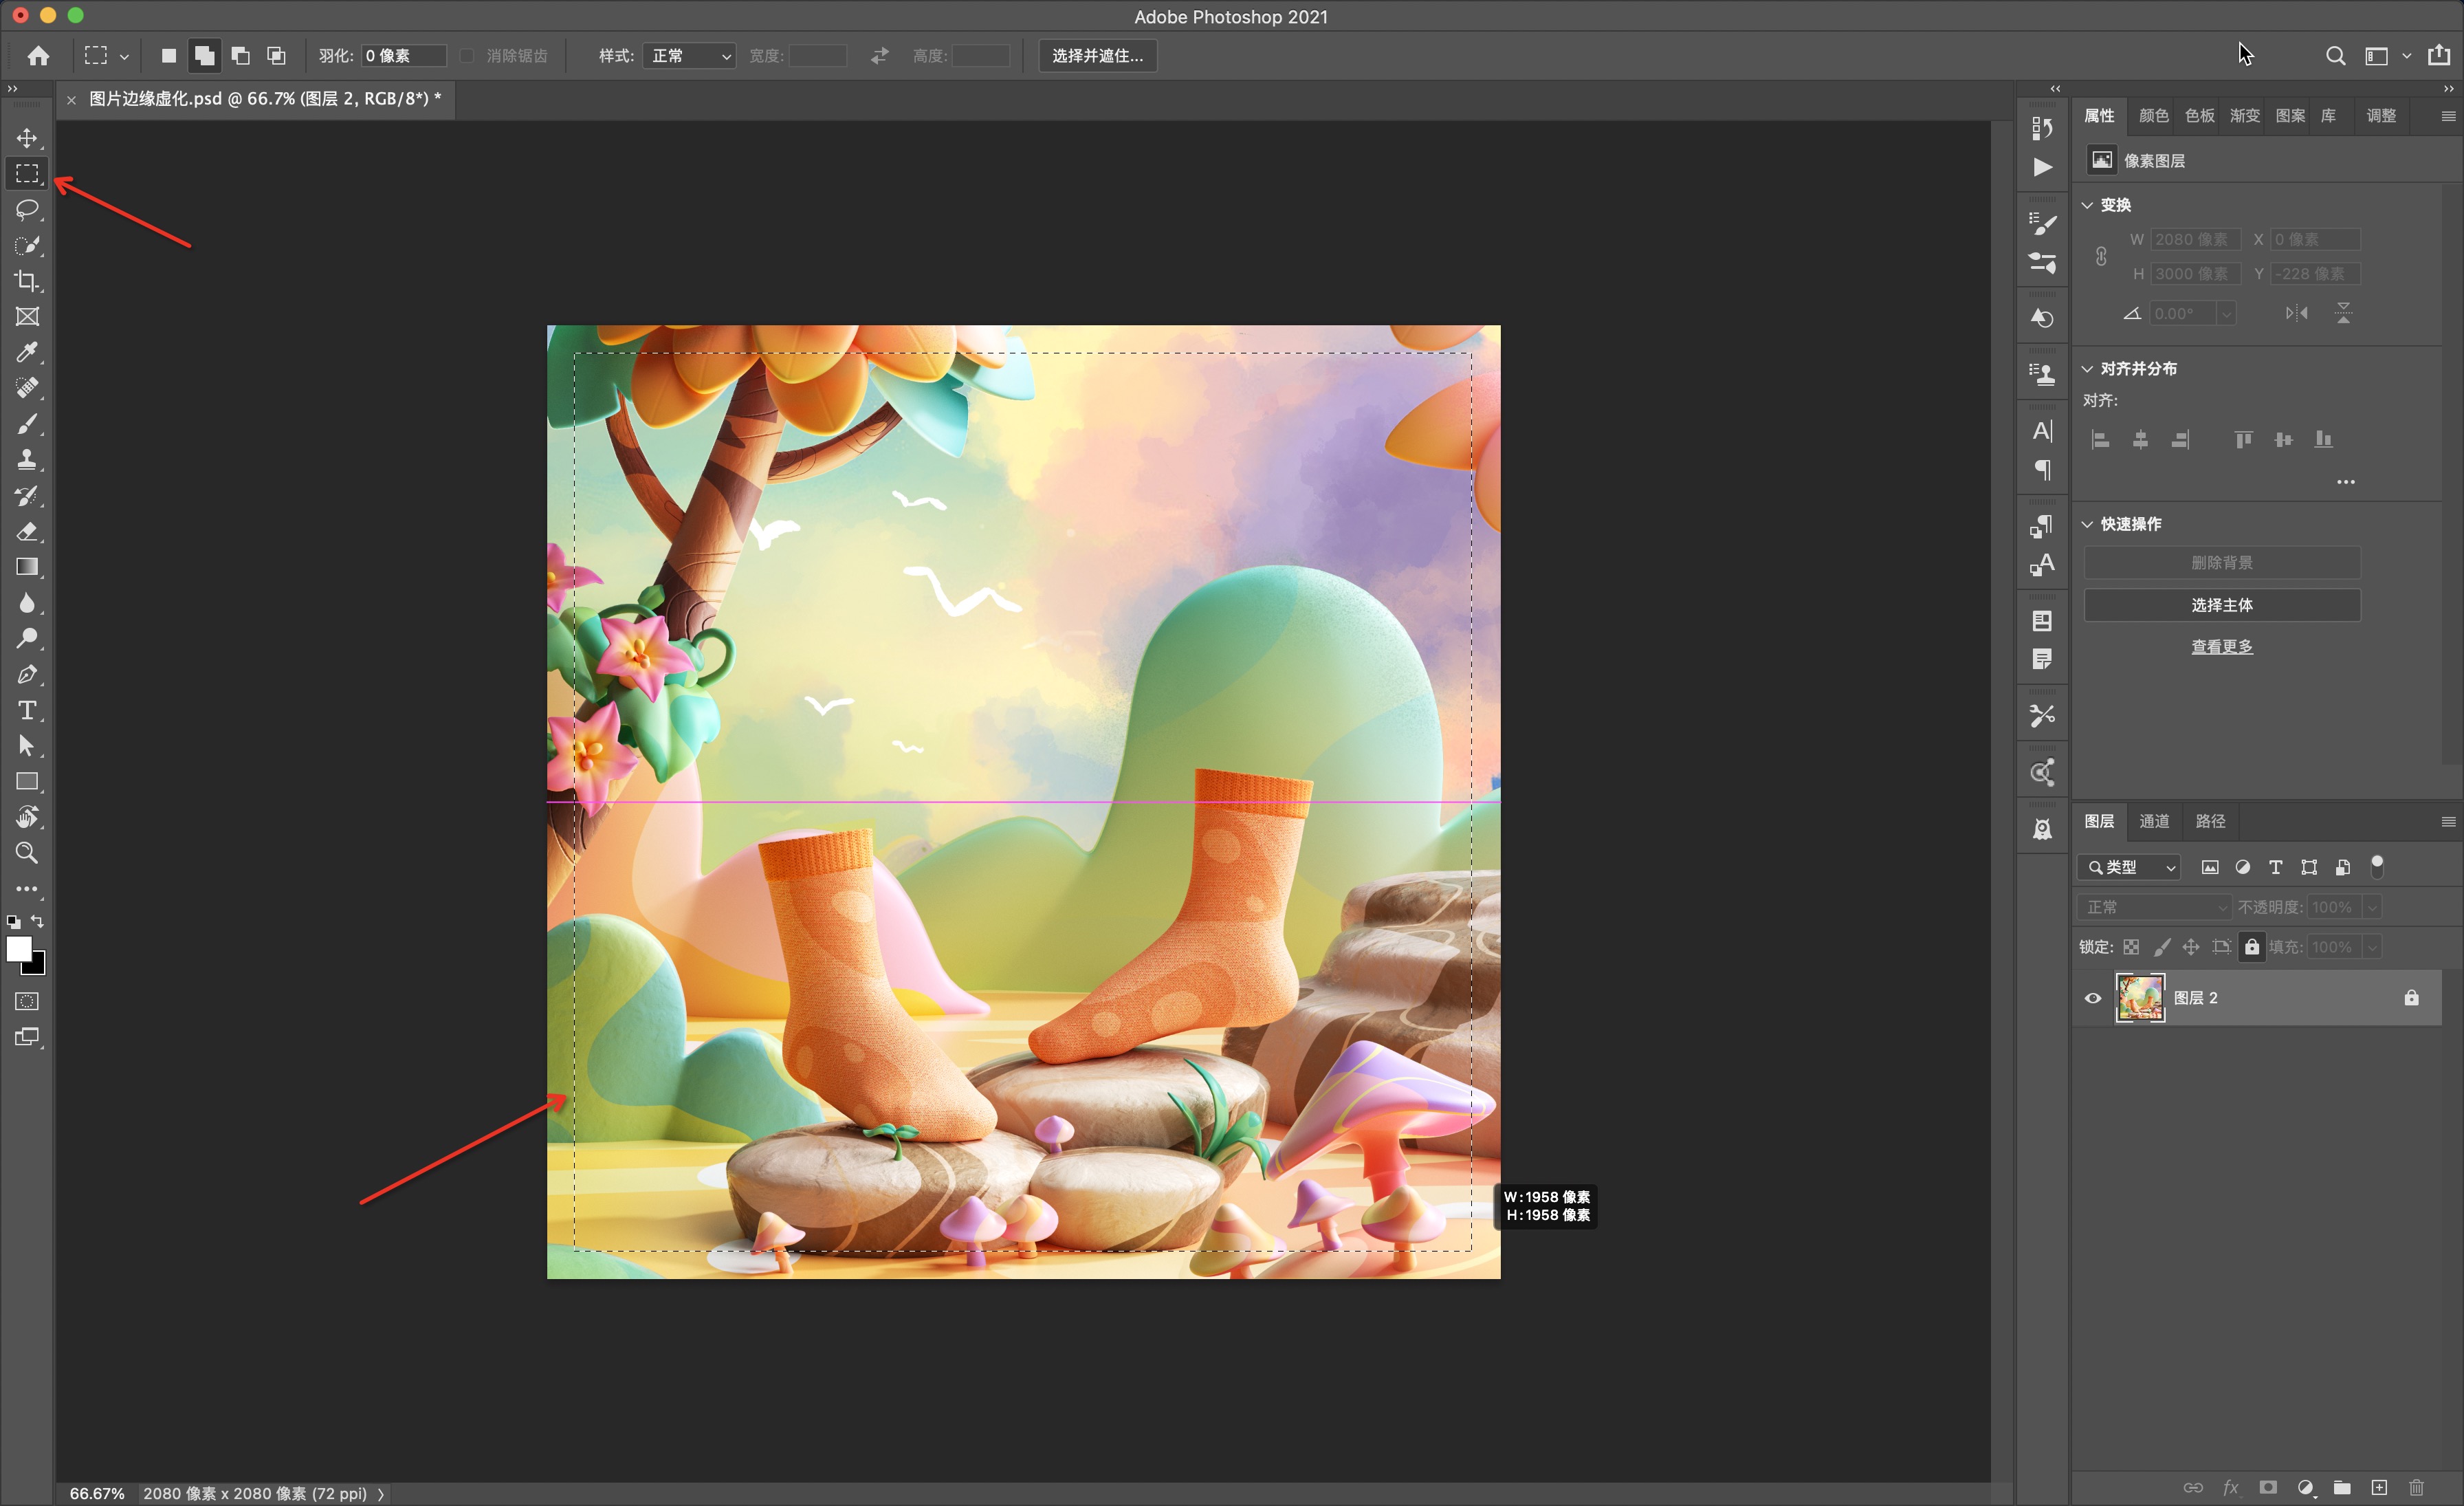Select the Horizontal Type tool

pyautogui.click(x=27, y=710)
